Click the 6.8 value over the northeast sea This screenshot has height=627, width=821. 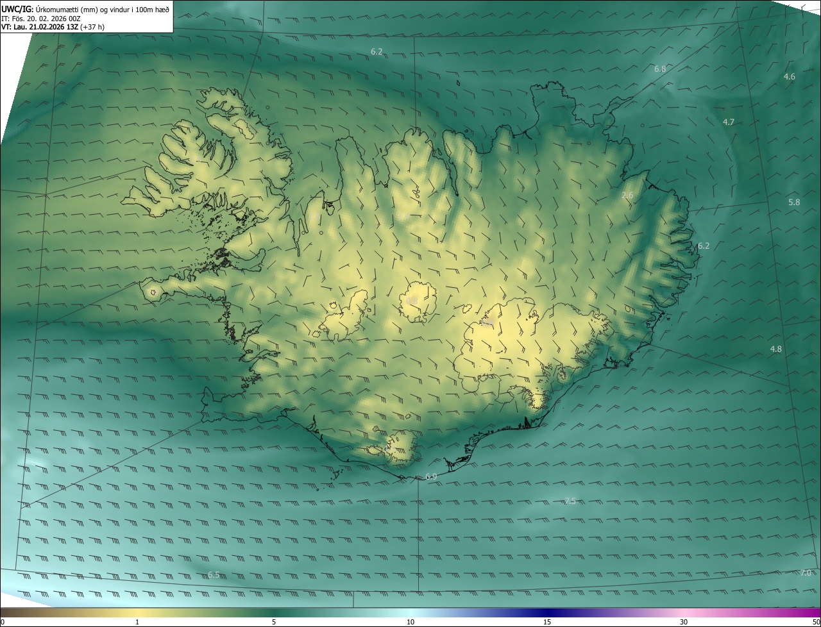660,69
